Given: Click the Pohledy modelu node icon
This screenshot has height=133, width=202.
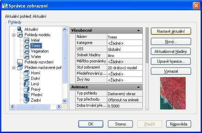Looking at the screenshot, I should [20, 35].
